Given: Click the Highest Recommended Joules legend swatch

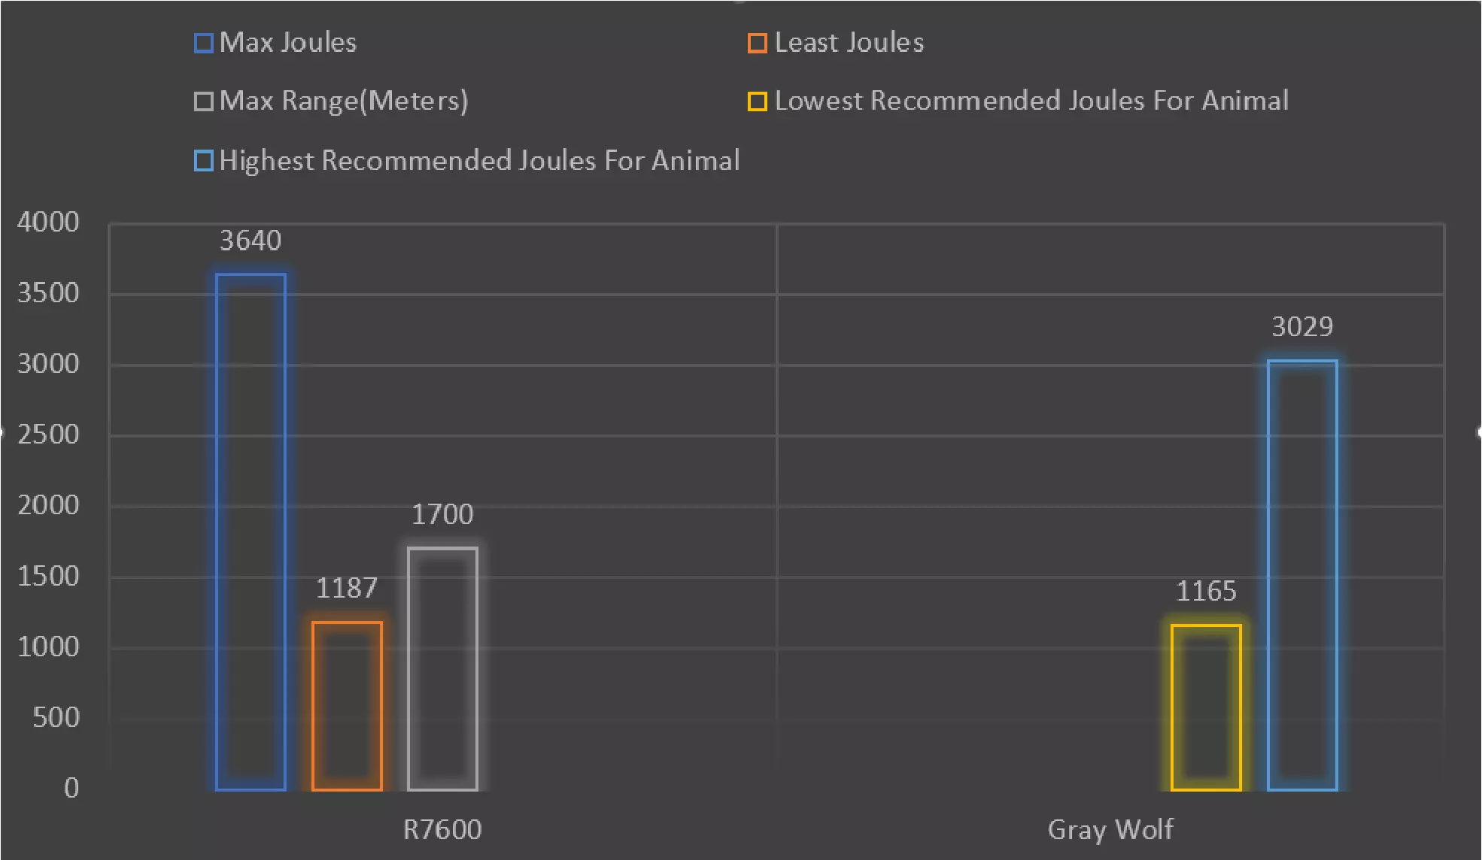Looking at the screenshot, I should click(x=203, y=161).
